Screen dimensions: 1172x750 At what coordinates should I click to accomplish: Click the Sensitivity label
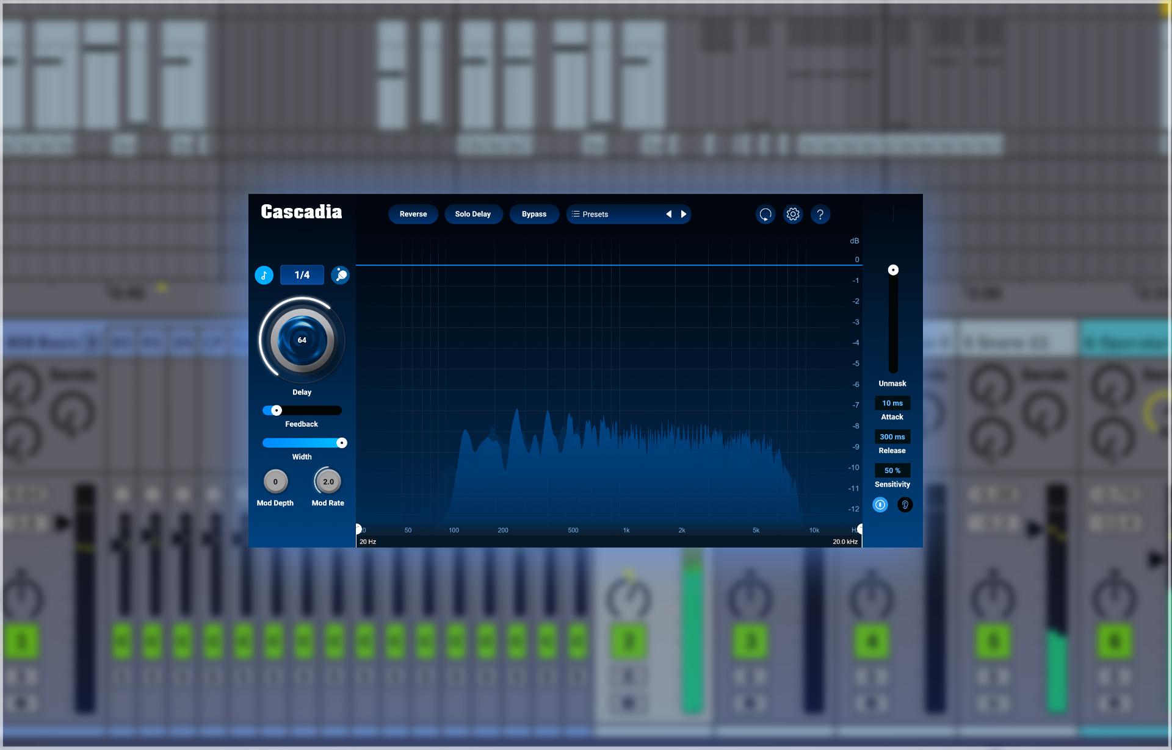point(892,484)
